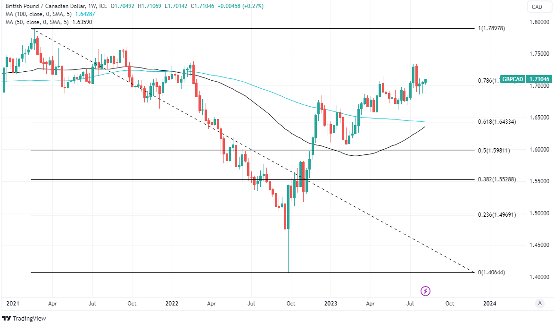The height and width of the screenshot is (322, 554).
Task: Click the 1.80000 price scale label
Action: point(538,22)
